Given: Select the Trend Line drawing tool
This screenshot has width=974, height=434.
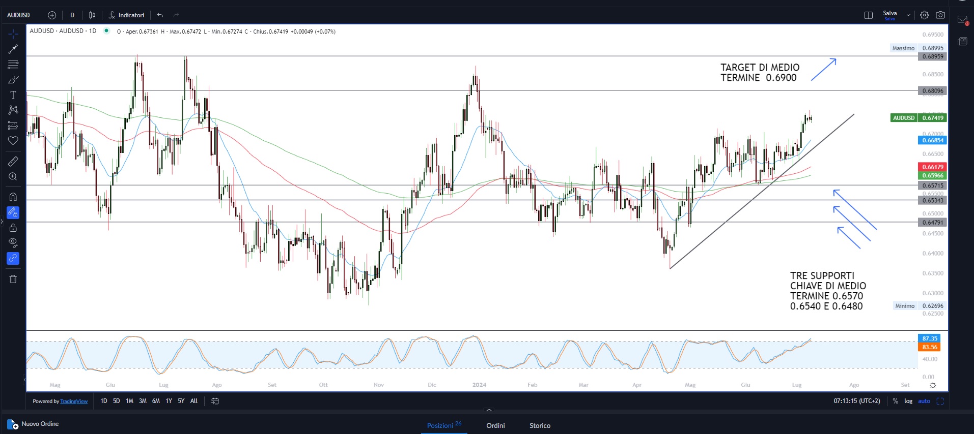Looking at the screenshot, I should (x=13, y=49).
